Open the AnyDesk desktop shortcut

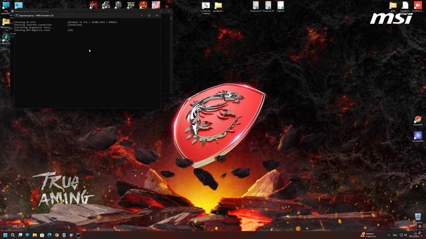[x=417, y=5]
